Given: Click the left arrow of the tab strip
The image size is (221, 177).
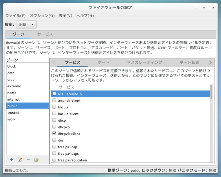Looking at the screenshot, I should [x=54, y=62].
